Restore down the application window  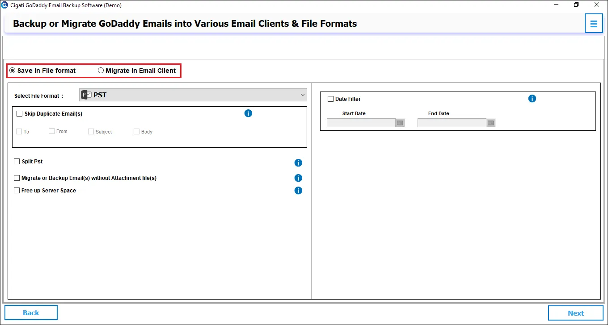576,5
